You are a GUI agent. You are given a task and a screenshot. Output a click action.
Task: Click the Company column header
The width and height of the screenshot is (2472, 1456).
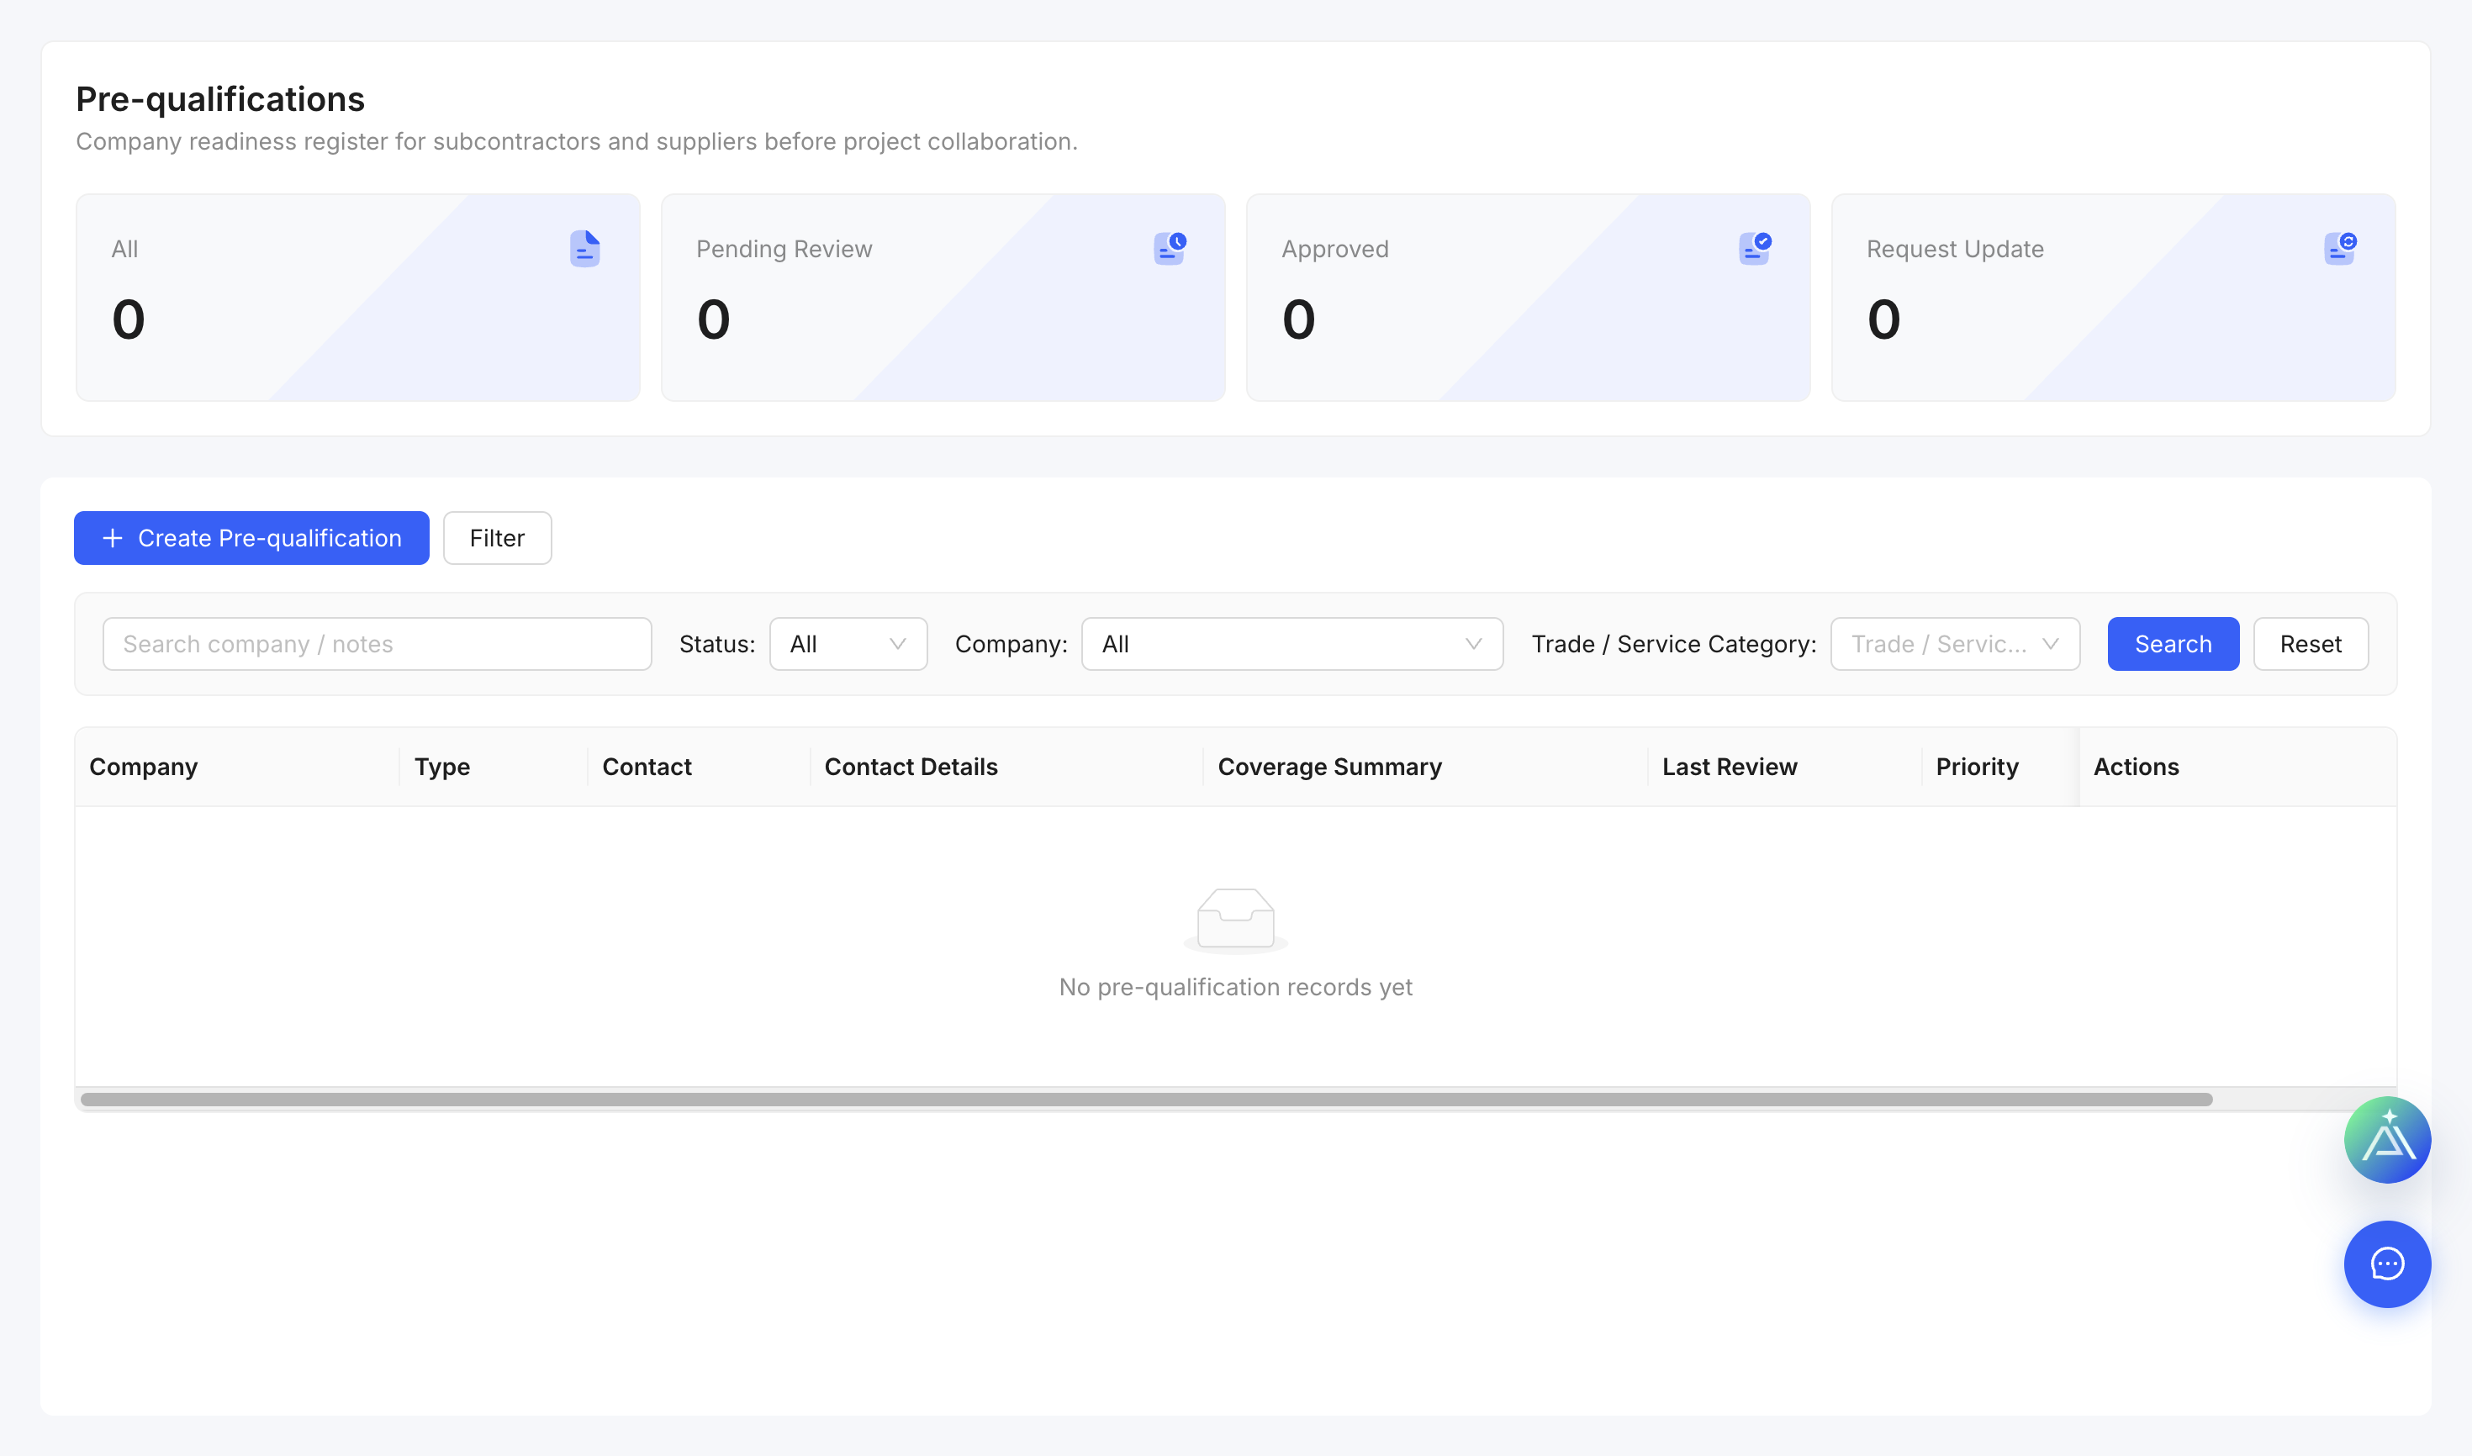click(237, 767)
